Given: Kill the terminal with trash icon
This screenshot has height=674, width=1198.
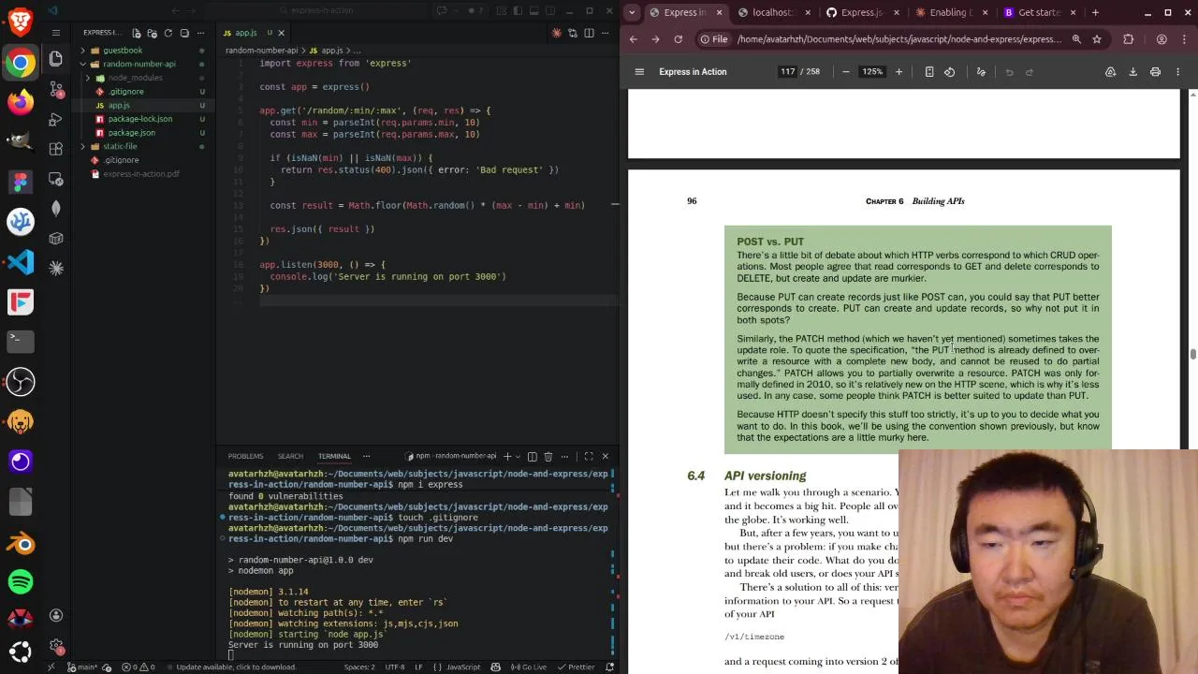Looking at the screenshot, I should click(548, 456).
